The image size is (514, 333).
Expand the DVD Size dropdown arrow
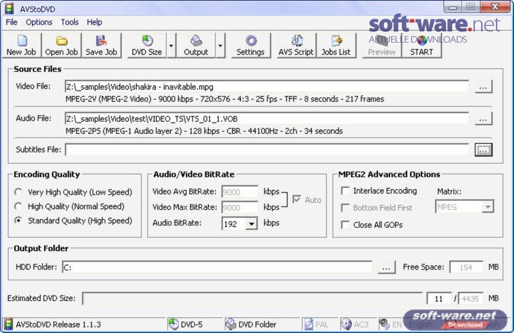coord(171,45)
